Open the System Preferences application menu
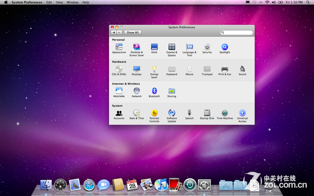Viewport: 314px width, 196px height. point(27,2)
